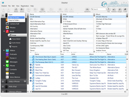129x97 pixels.
Task: Select Photos in the sidebar
Action: [x=13, y=28]
